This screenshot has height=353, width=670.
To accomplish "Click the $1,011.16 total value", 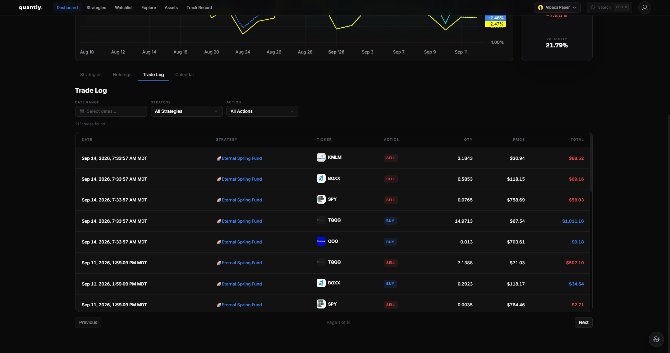I will [573, 221].
